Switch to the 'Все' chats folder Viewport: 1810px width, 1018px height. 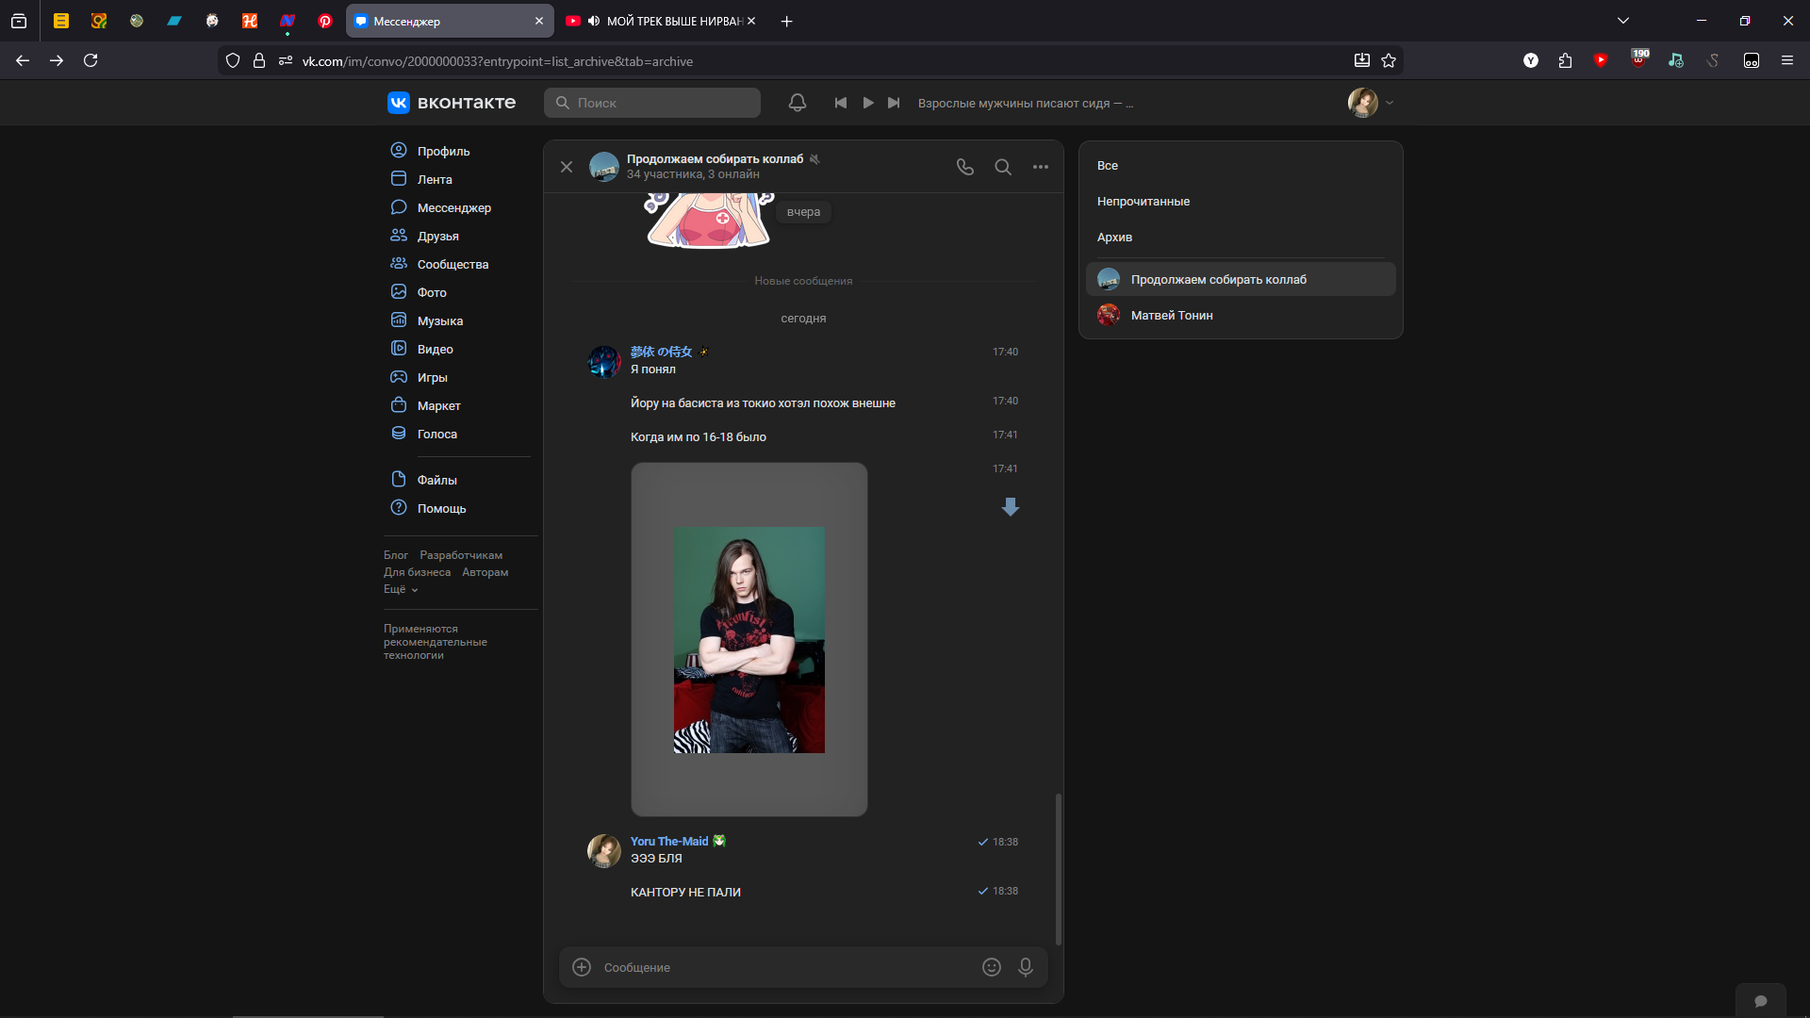[1107, 165]
